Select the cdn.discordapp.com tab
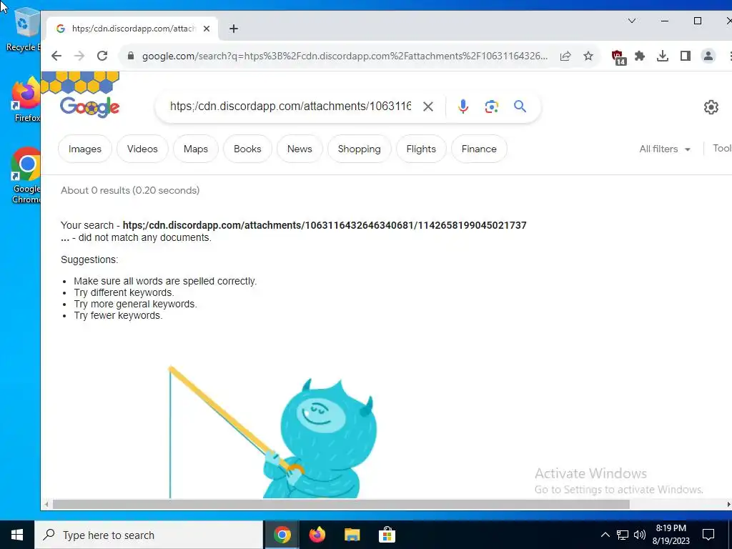The height and width of the screenshot is (549, 732). click(132, 29)
